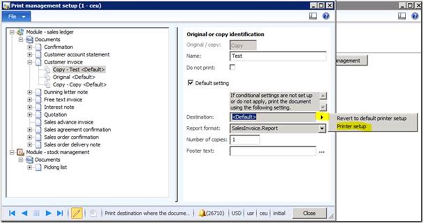Open the Destination arrow menu button
Screen dimensions: 423x223
click(322, 117)
